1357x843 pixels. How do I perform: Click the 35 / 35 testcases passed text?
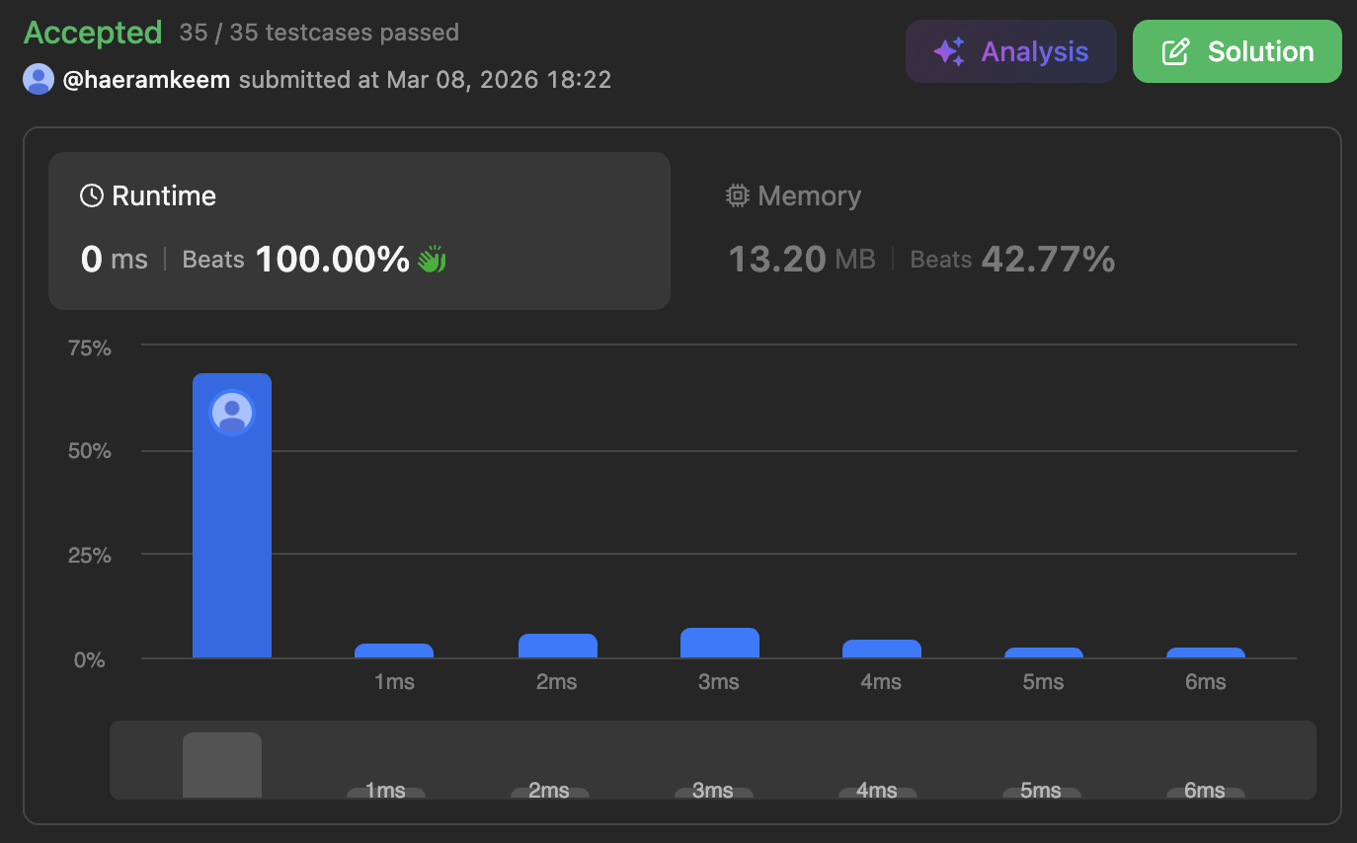click(319, 33)
